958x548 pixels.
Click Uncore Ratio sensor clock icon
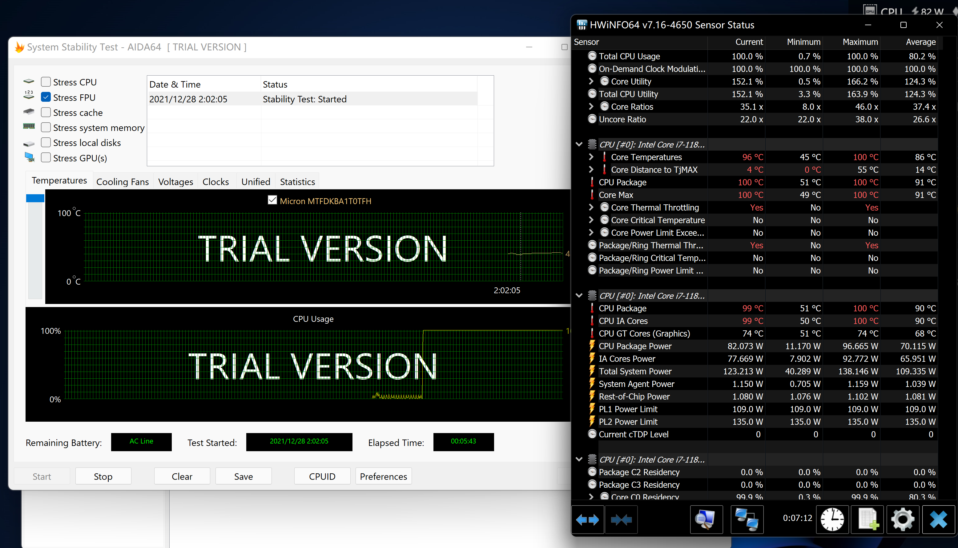point(592,119)
